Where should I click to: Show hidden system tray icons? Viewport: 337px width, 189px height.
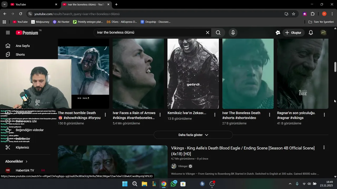[290, 184]
